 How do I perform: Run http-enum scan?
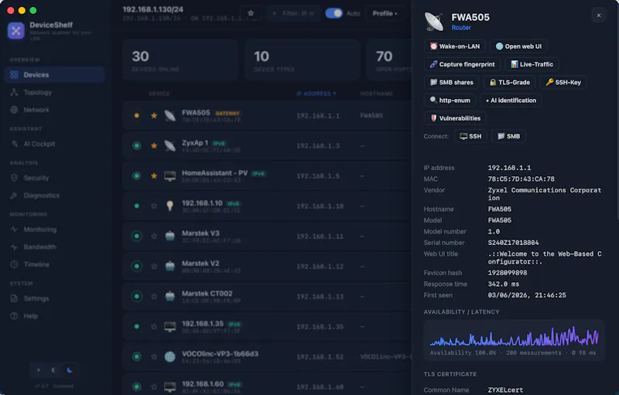(450, 100)
